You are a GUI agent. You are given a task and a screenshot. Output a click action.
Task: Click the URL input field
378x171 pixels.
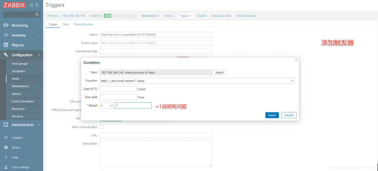156,135
